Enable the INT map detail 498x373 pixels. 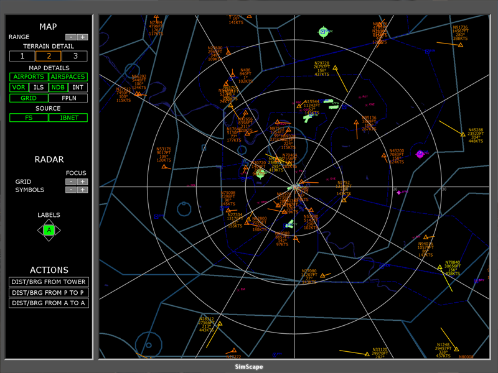(x=78, y=87)
